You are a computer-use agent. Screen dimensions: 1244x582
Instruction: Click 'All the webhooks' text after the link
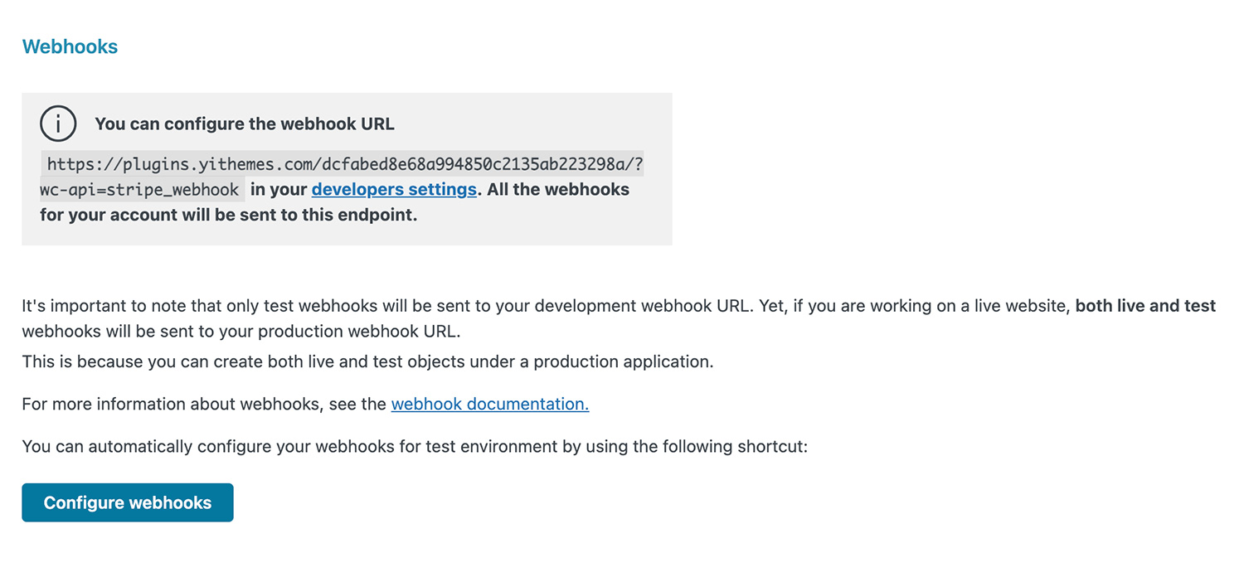point(558,189)
